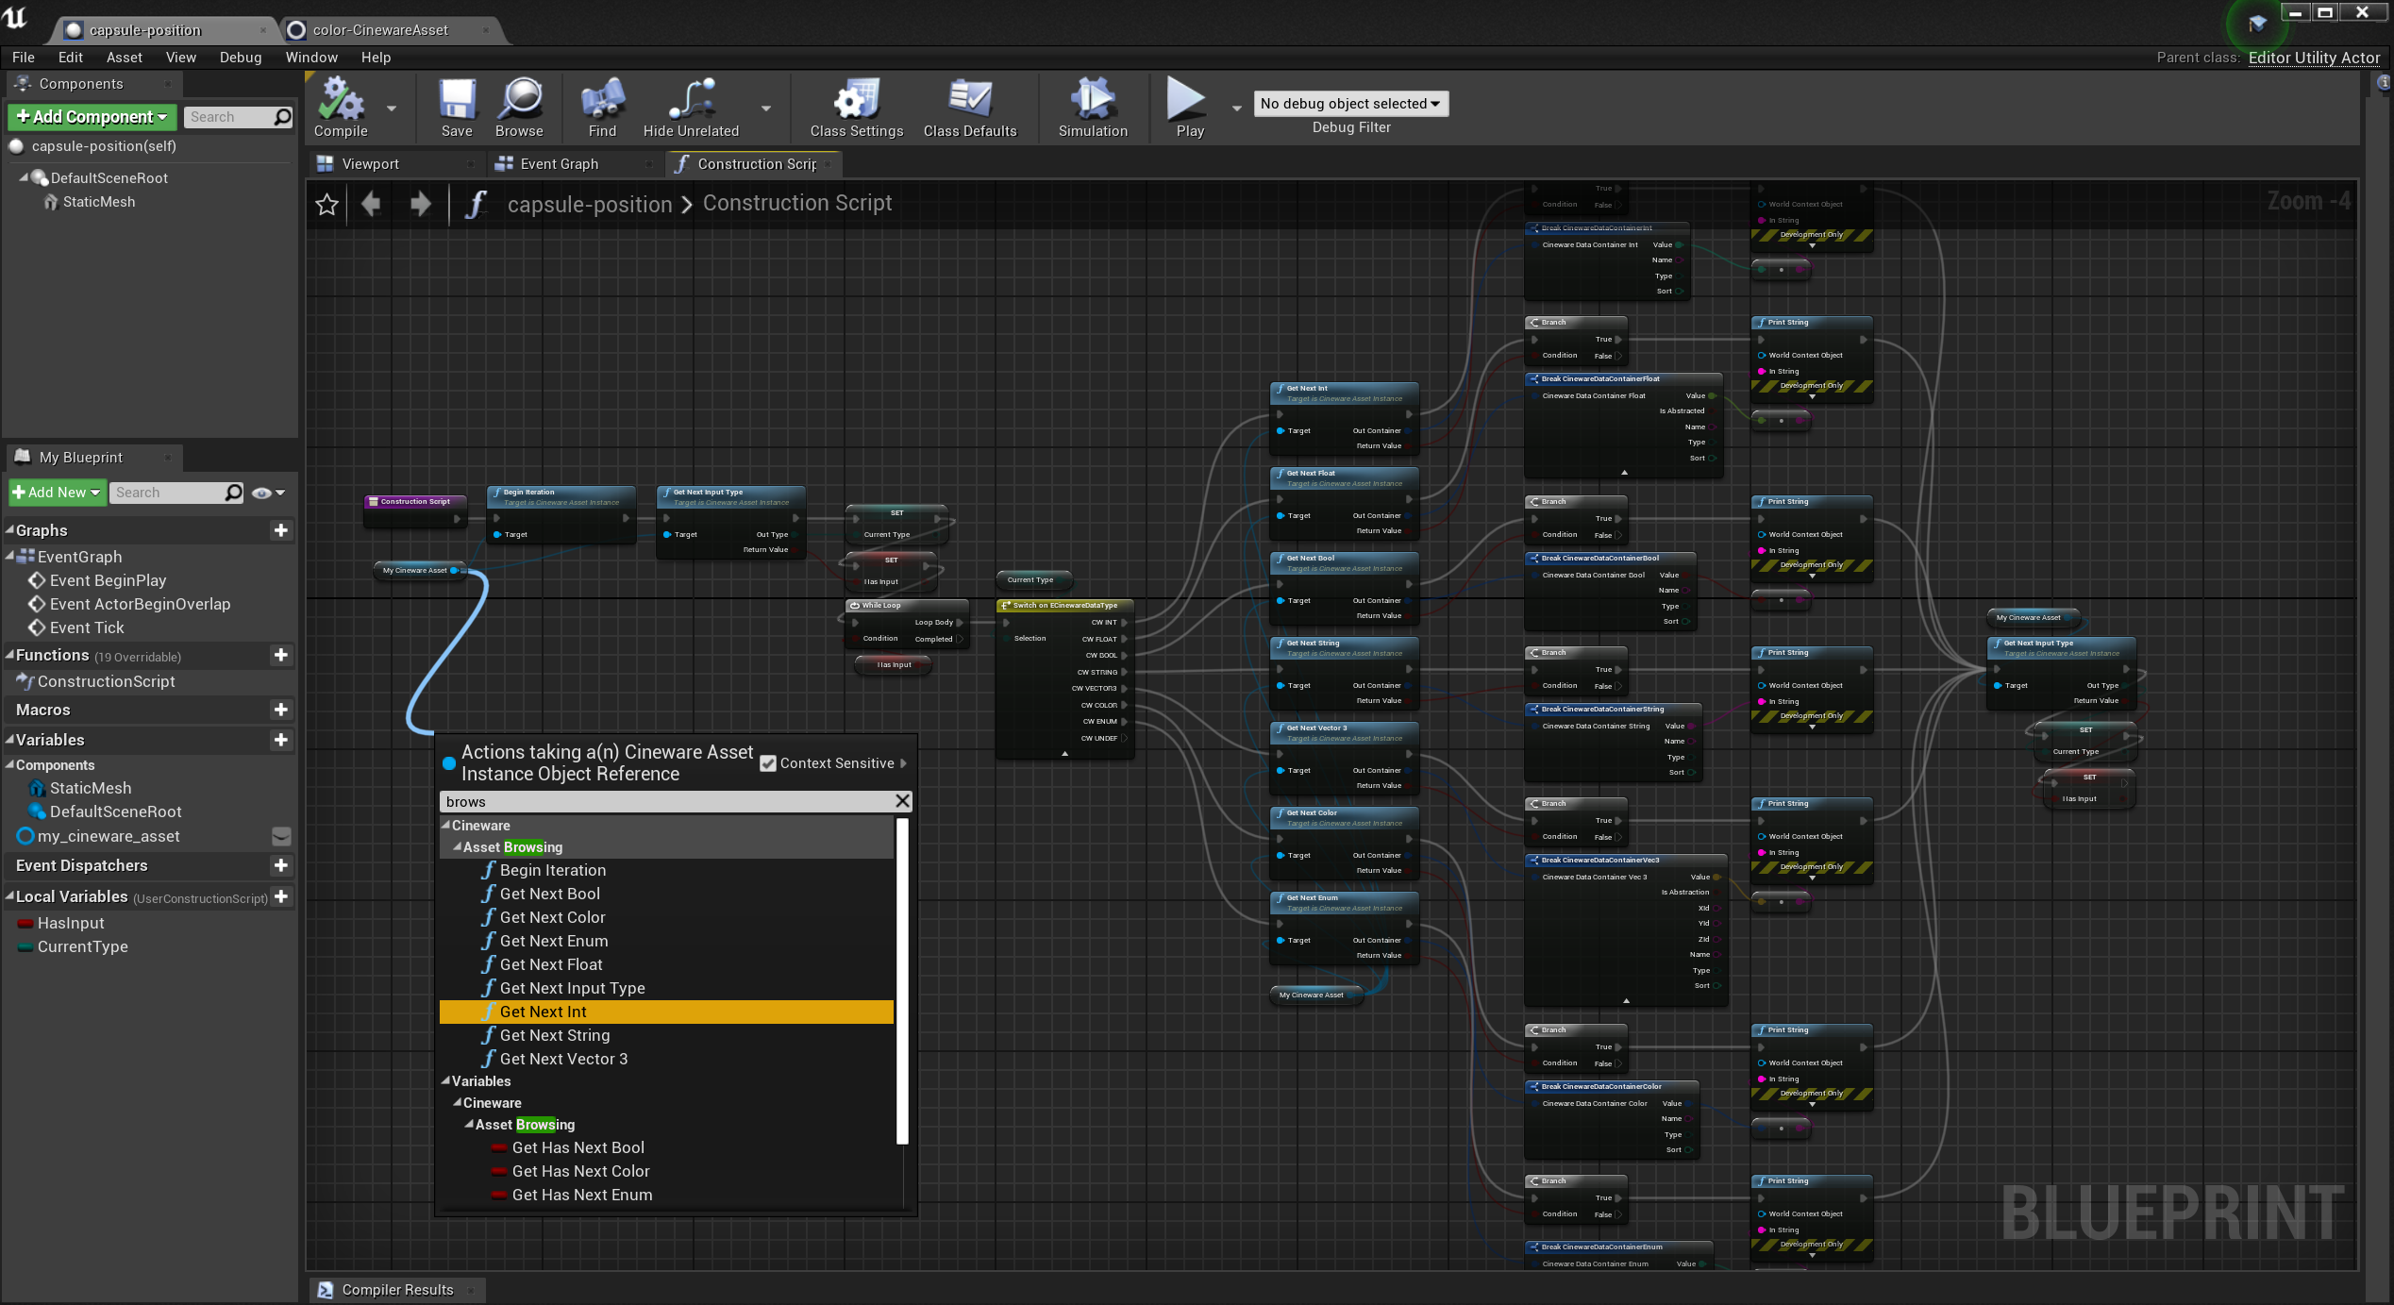Screen dimensions: 2394x1305
Task: Collapse the Cineware category in action menu
Action: 446,826
